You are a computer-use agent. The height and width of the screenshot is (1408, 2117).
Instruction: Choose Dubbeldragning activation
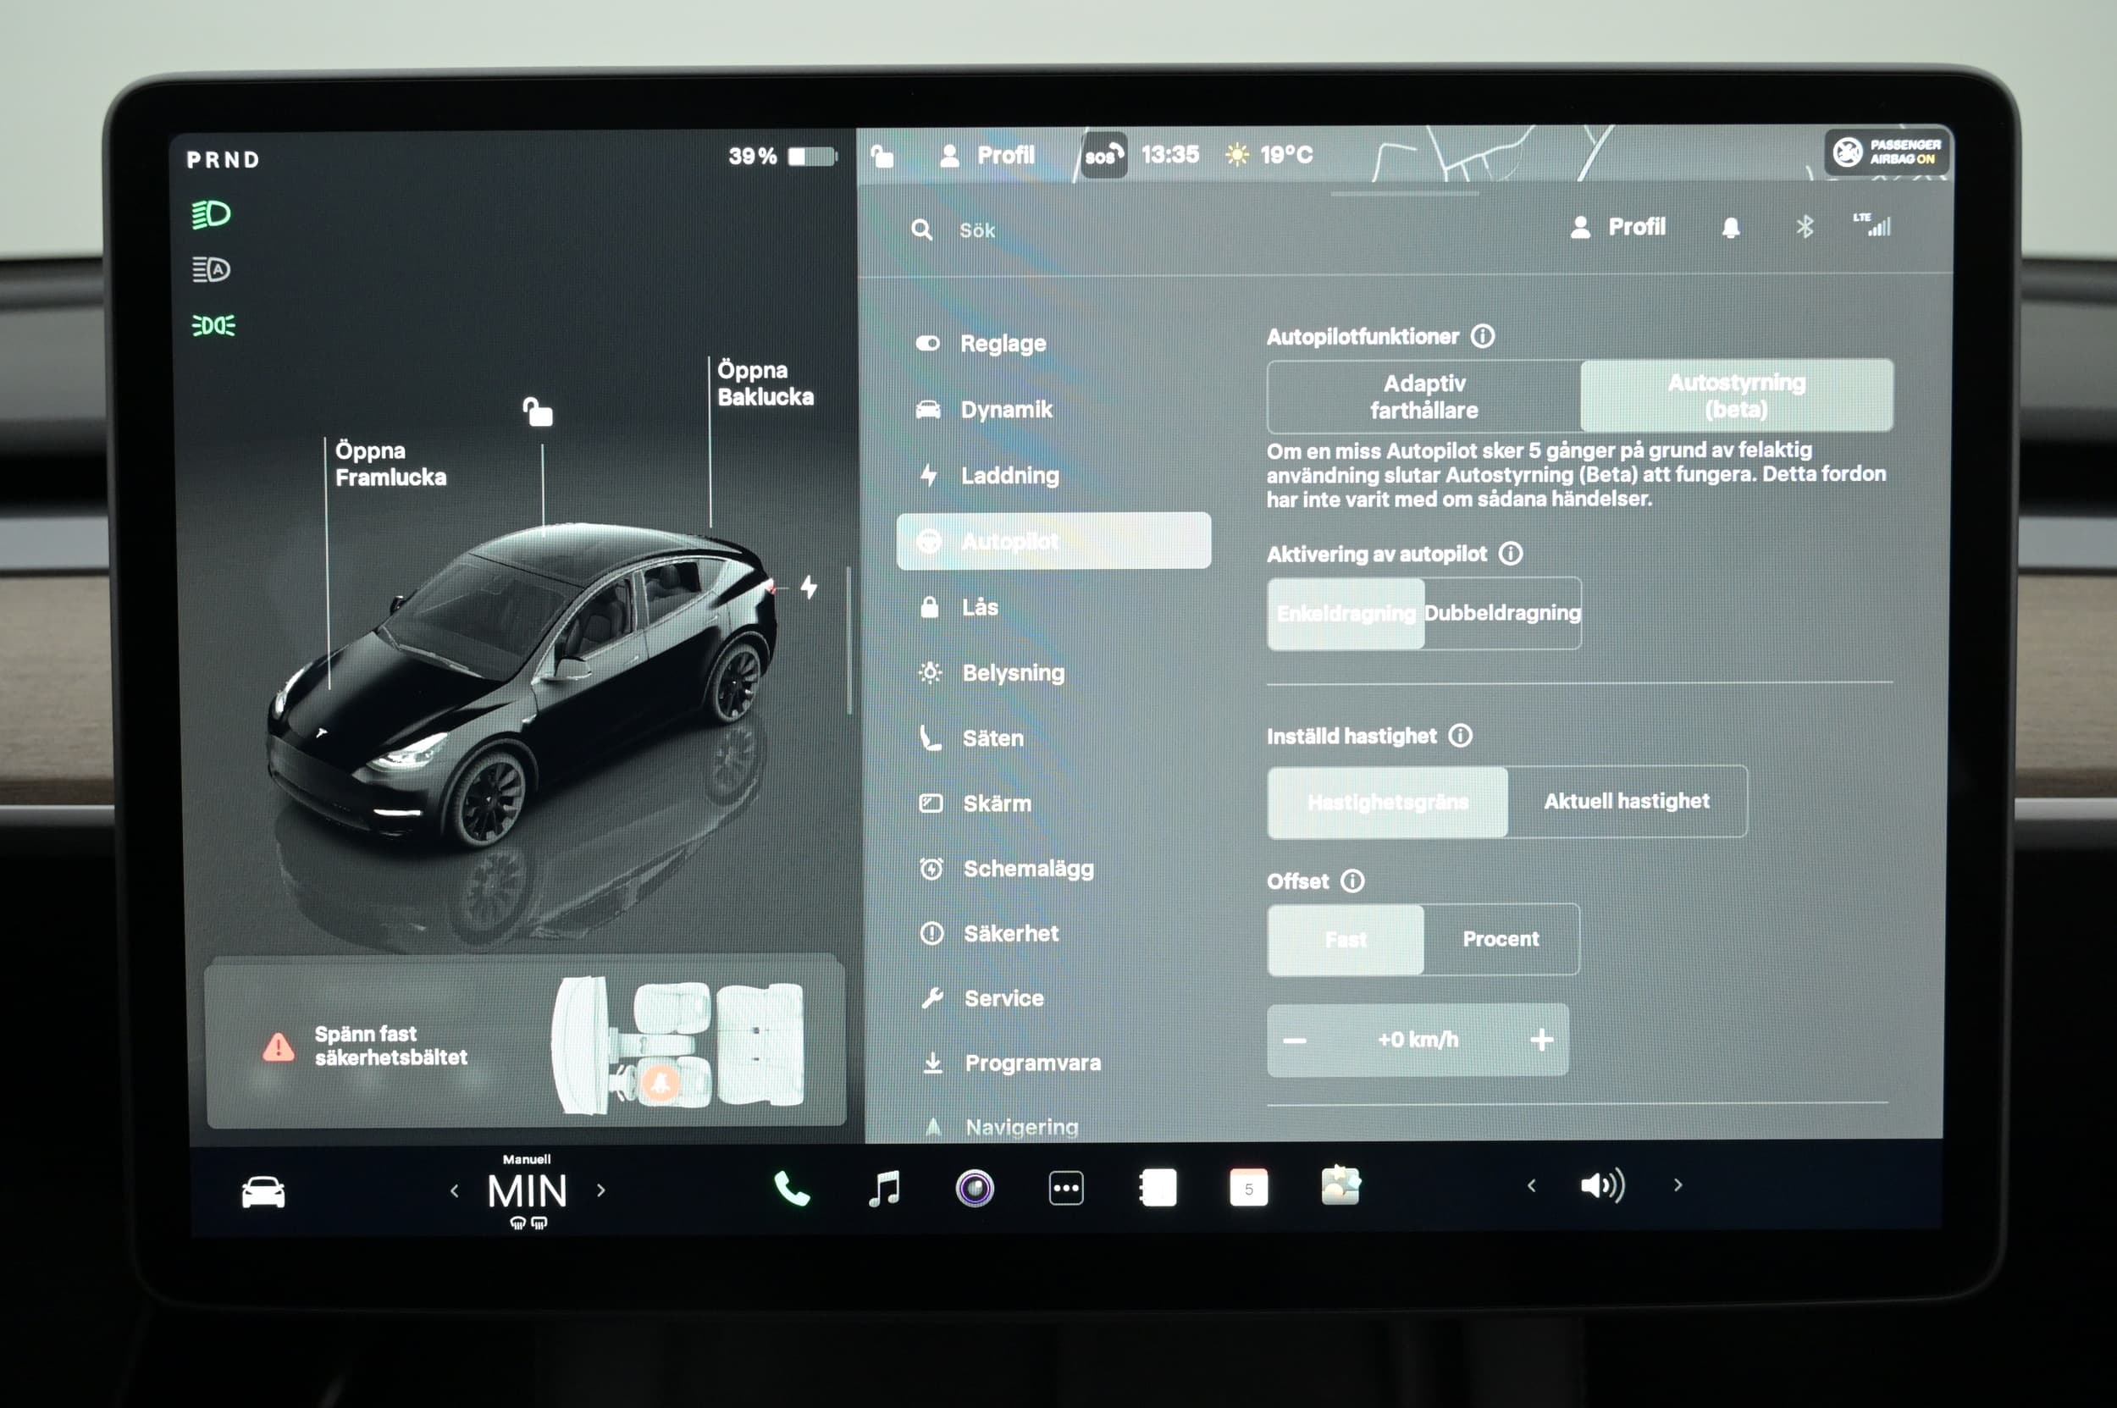pyautogui.click(x=1503, y=612)
